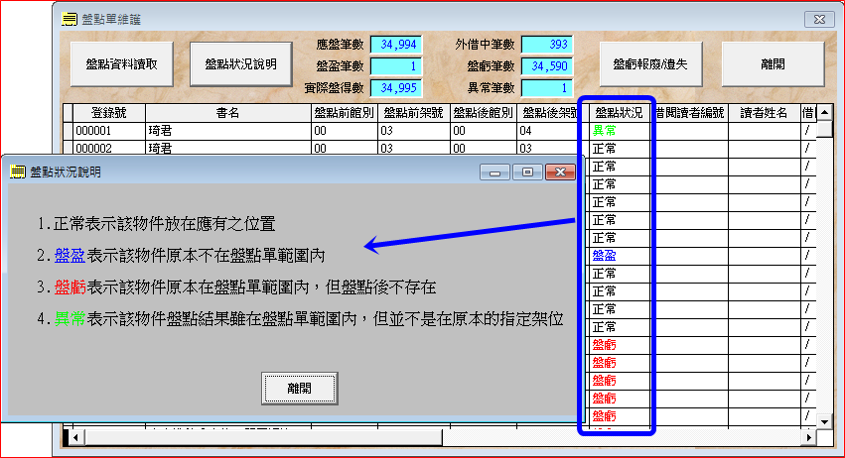This screenshot has height=458, width=845.
Task: Select the 實際盤得數 field 34,995
Action: (396, 87)
